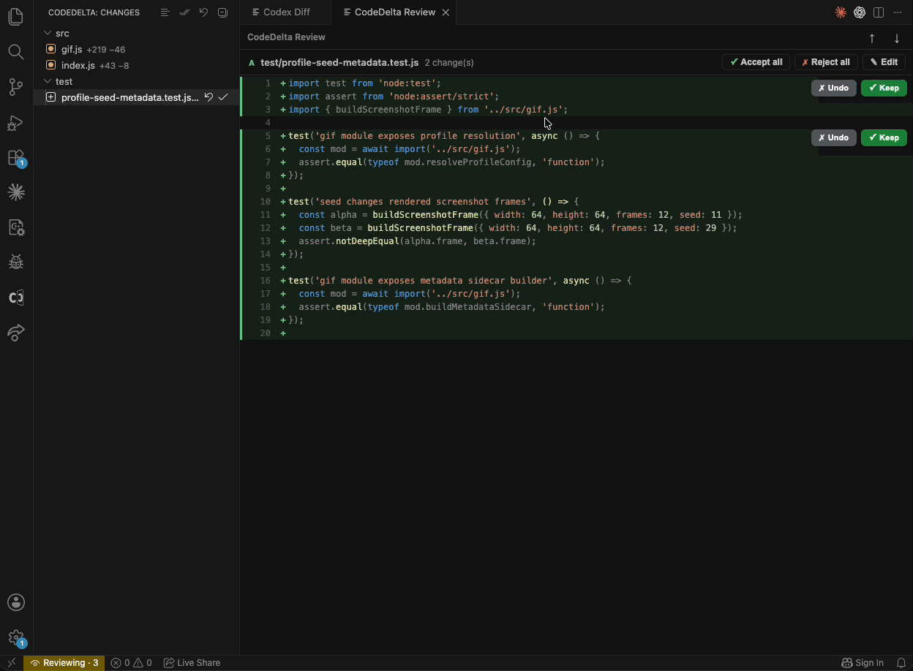Open Run and Debug view

tap(16, 123)
